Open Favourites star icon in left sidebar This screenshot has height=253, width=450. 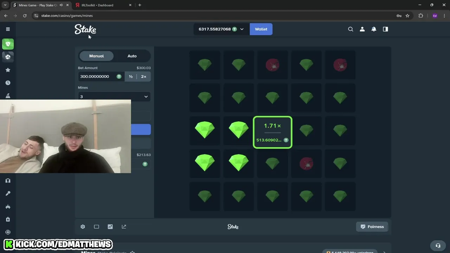(8, 70)
